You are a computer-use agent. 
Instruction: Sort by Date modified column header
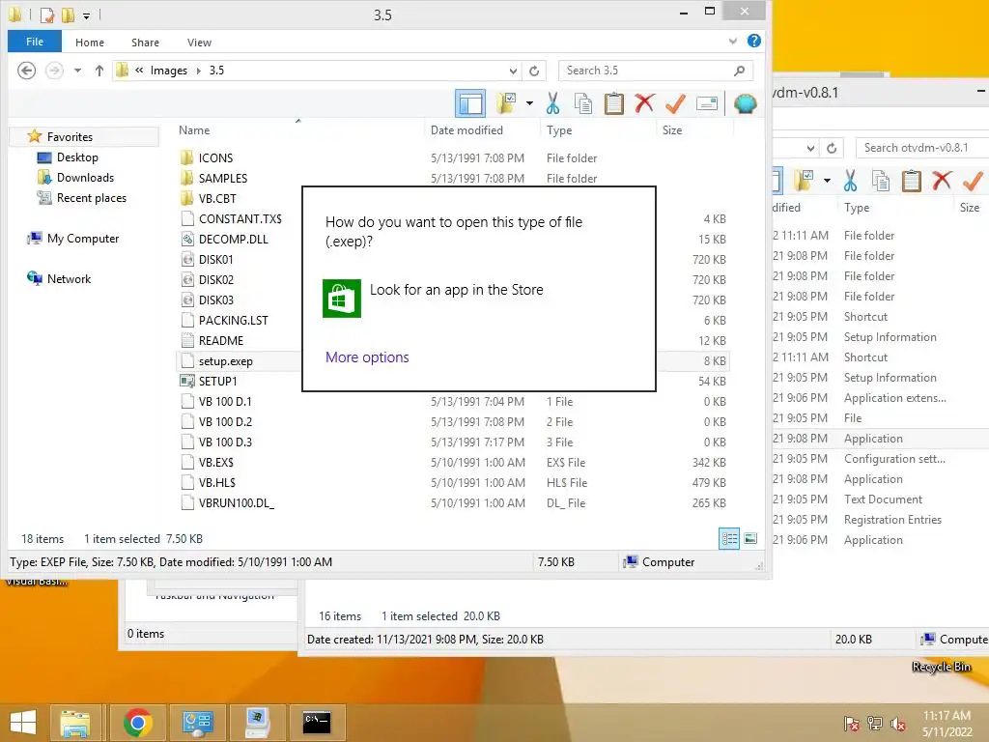466,130
